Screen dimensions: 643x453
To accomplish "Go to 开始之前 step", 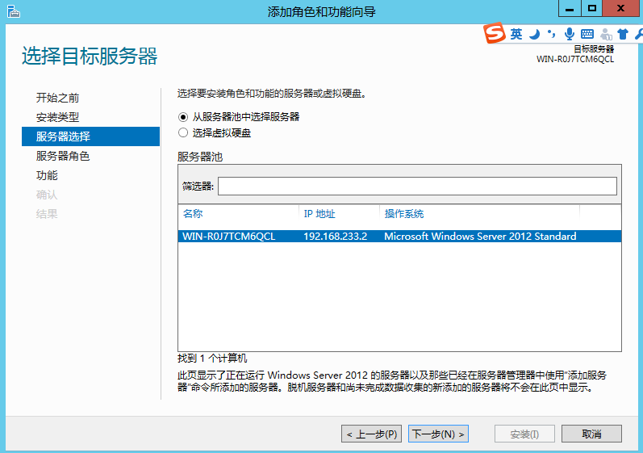I will tap(57, 98).
